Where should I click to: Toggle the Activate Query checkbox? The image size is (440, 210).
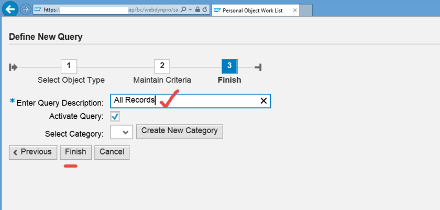tap(115, 116)
